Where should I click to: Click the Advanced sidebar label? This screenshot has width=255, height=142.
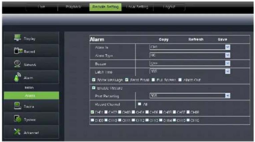[x=31, y=133]
